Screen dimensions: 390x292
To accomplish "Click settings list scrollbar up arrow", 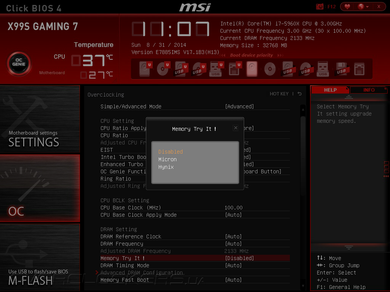I will (303, 109).
